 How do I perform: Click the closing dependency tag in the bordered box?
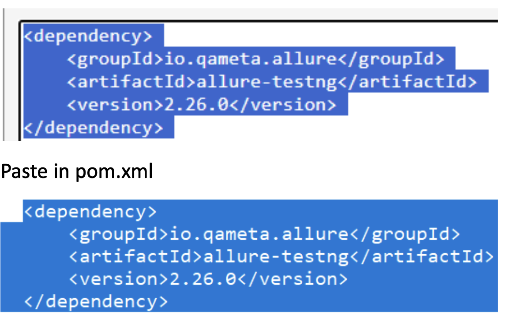94,128
